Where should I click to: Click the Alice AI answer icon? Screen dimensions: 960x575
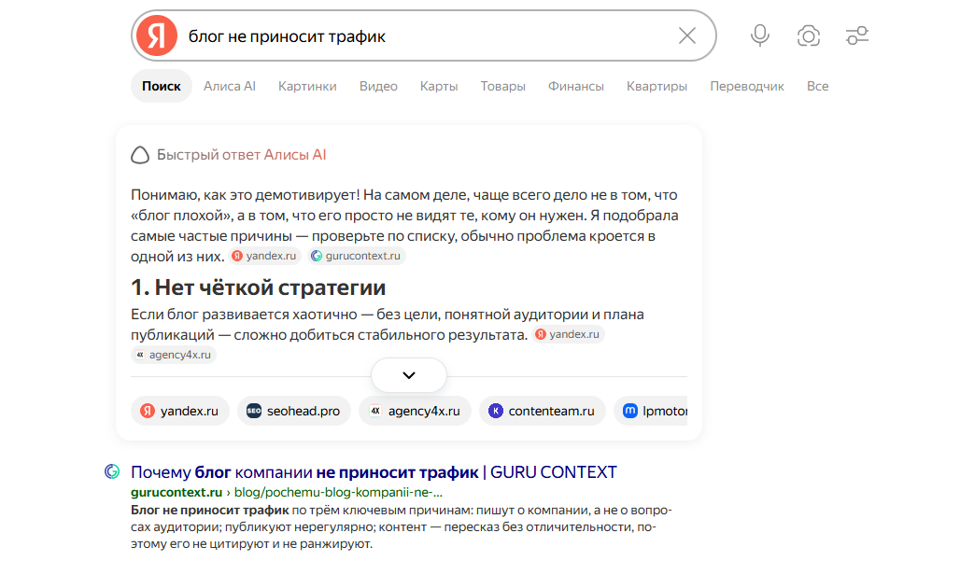point(139,155)
